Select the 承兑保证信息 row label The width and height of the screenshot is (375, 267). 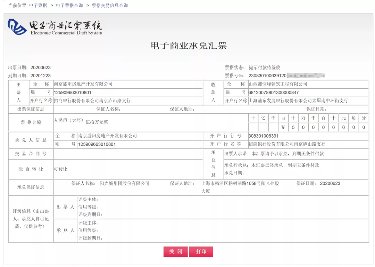tap(31, 187)
